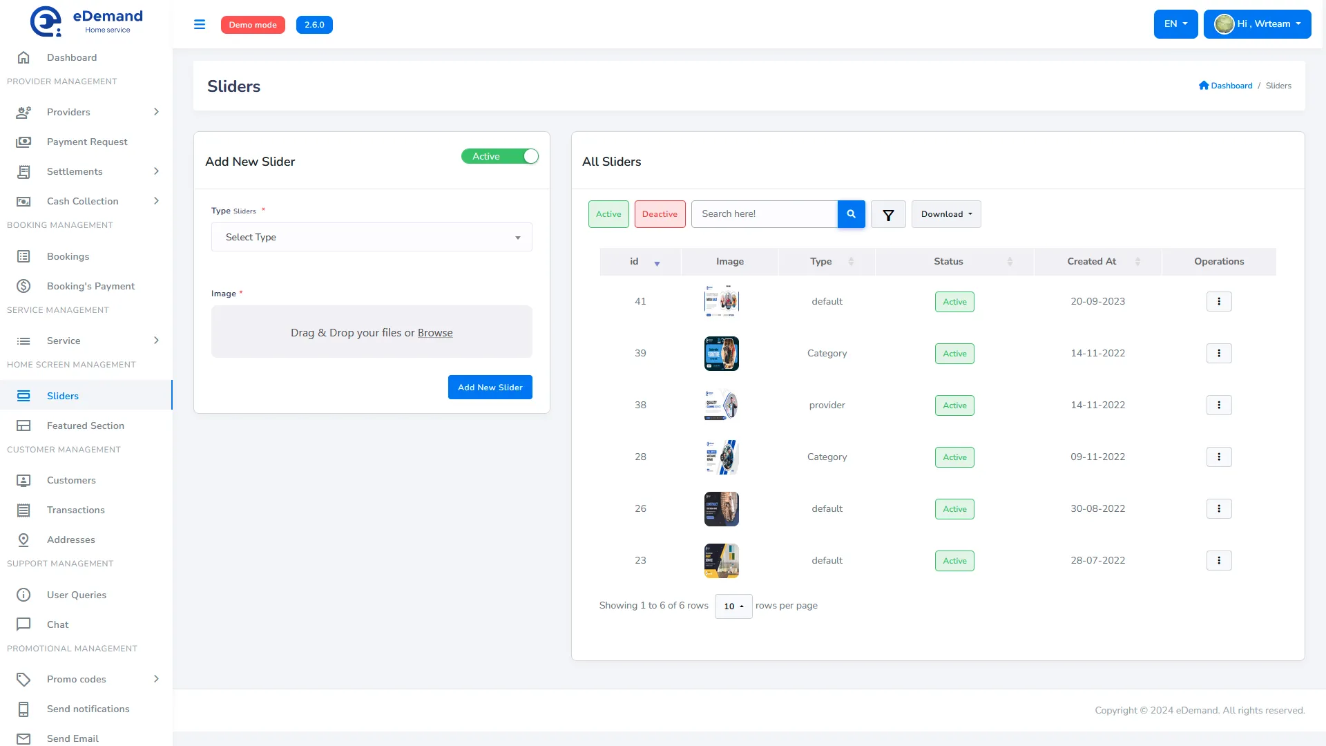The height and width of the screenshot is (746, 1326).
Task: Sort table by Created At column
Action: click(x=1098, y=262)
